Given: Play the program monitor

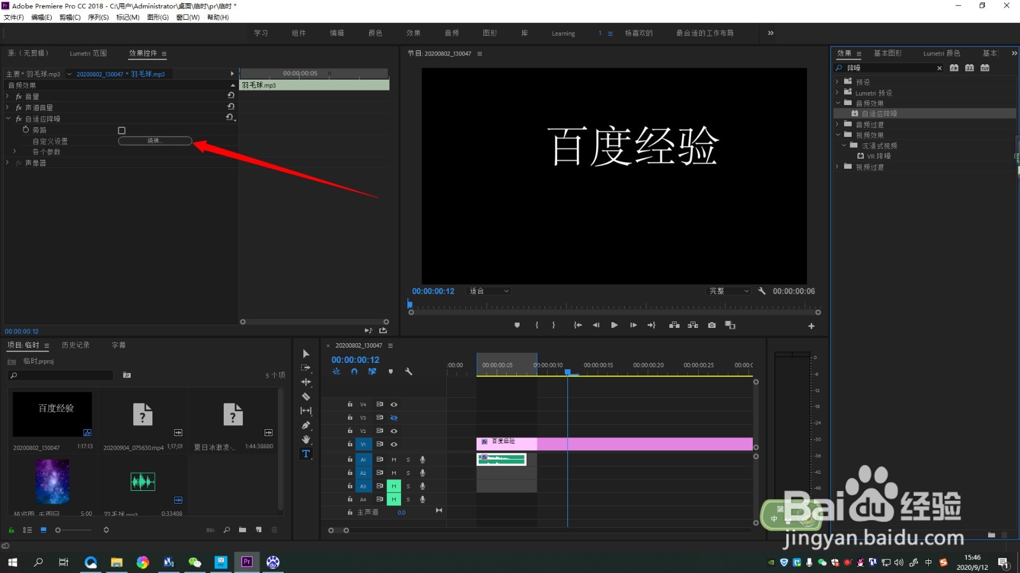Looking at the screenshot, I should click(614, 325).
